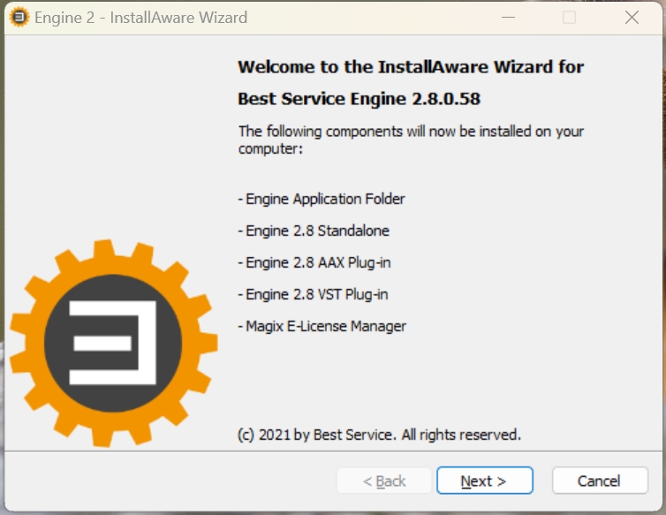The height and width of the screenshot is (515, 666).
Task: Click the greyed-out maximize button
Action: point(569,18)
